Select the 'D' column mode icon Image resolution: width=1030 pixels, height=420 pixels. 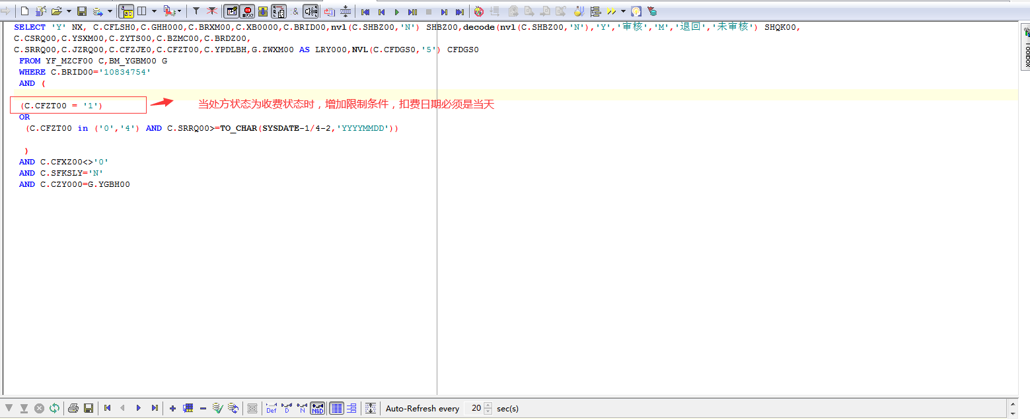point(287,408)
